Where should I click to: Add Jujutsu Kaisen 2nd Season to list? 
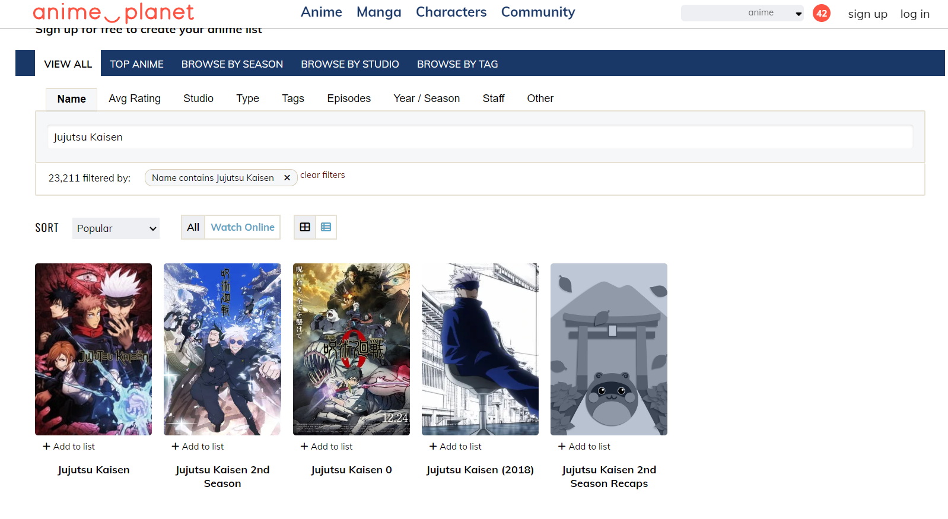198,447
